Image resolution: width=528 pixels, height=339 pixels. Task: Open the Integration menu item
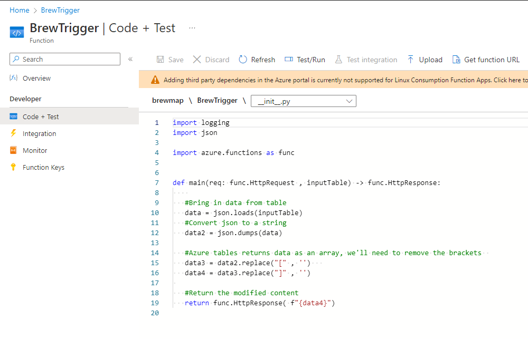40,133
